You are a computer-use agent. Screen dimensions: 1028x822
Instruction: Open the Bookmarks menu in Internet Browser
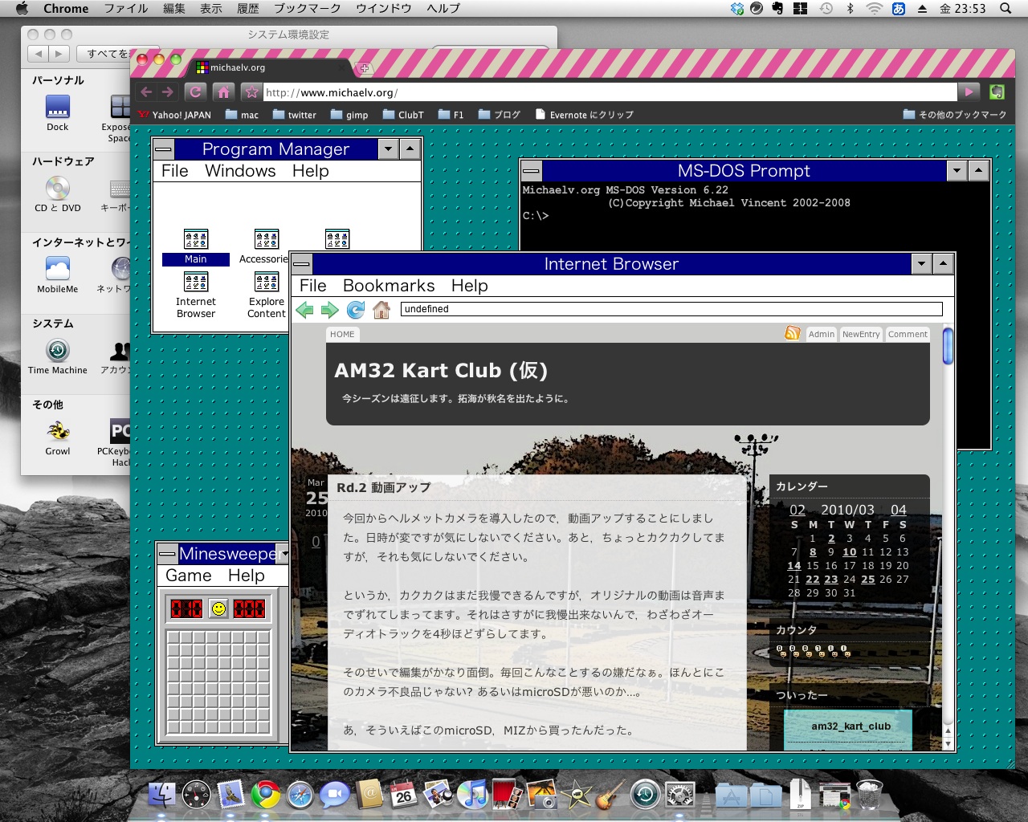tap(389, 286)
